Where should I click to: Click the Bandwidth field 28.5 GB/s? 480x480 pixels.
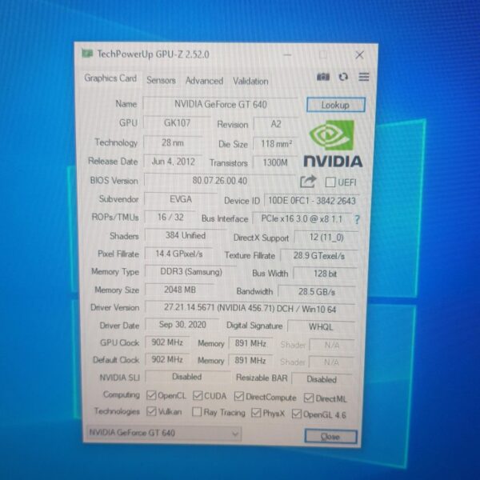317,292
